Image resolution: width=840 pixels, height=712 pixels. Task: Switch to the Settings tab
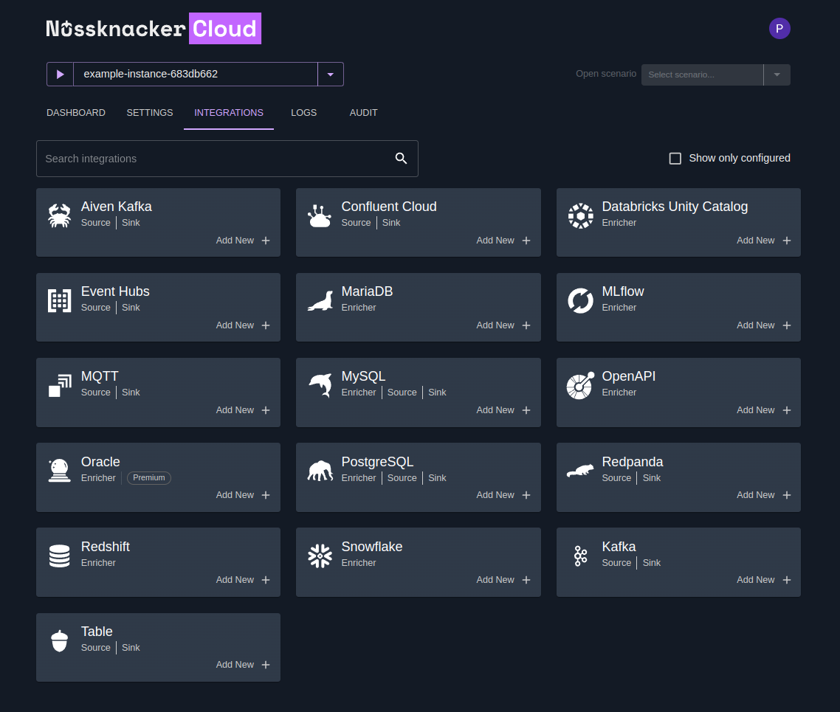[149, 112]
